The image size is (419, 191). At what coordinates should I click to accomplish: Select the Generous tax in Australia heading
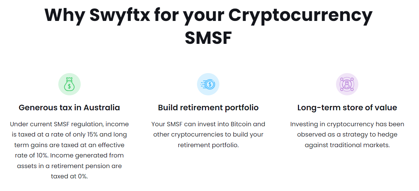(x=69, y=108)
